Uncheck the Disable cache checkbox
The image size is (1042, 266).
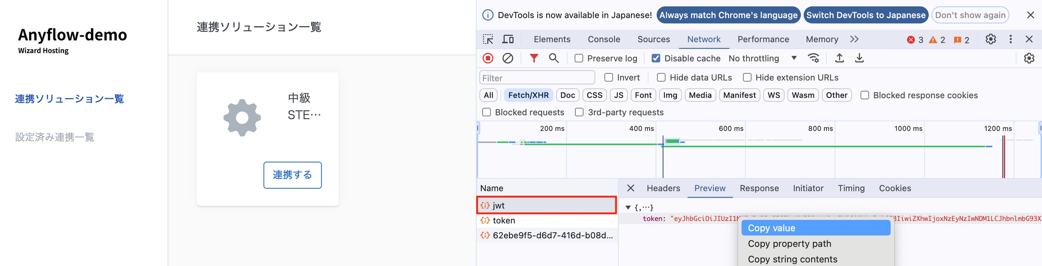[x=656, y=58]
